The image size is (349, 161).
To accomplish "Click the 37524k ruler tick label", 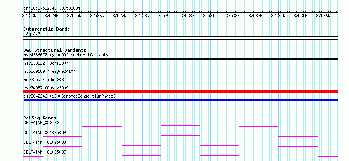I will tap(52, 16).
